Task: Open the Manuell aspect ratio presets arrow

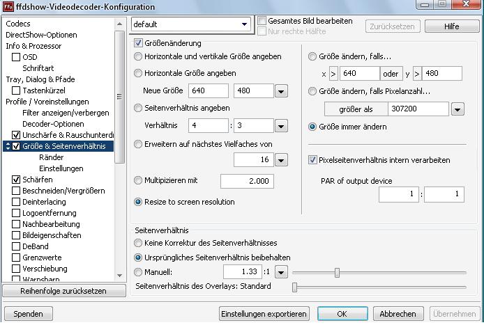Action: (281, 272)
